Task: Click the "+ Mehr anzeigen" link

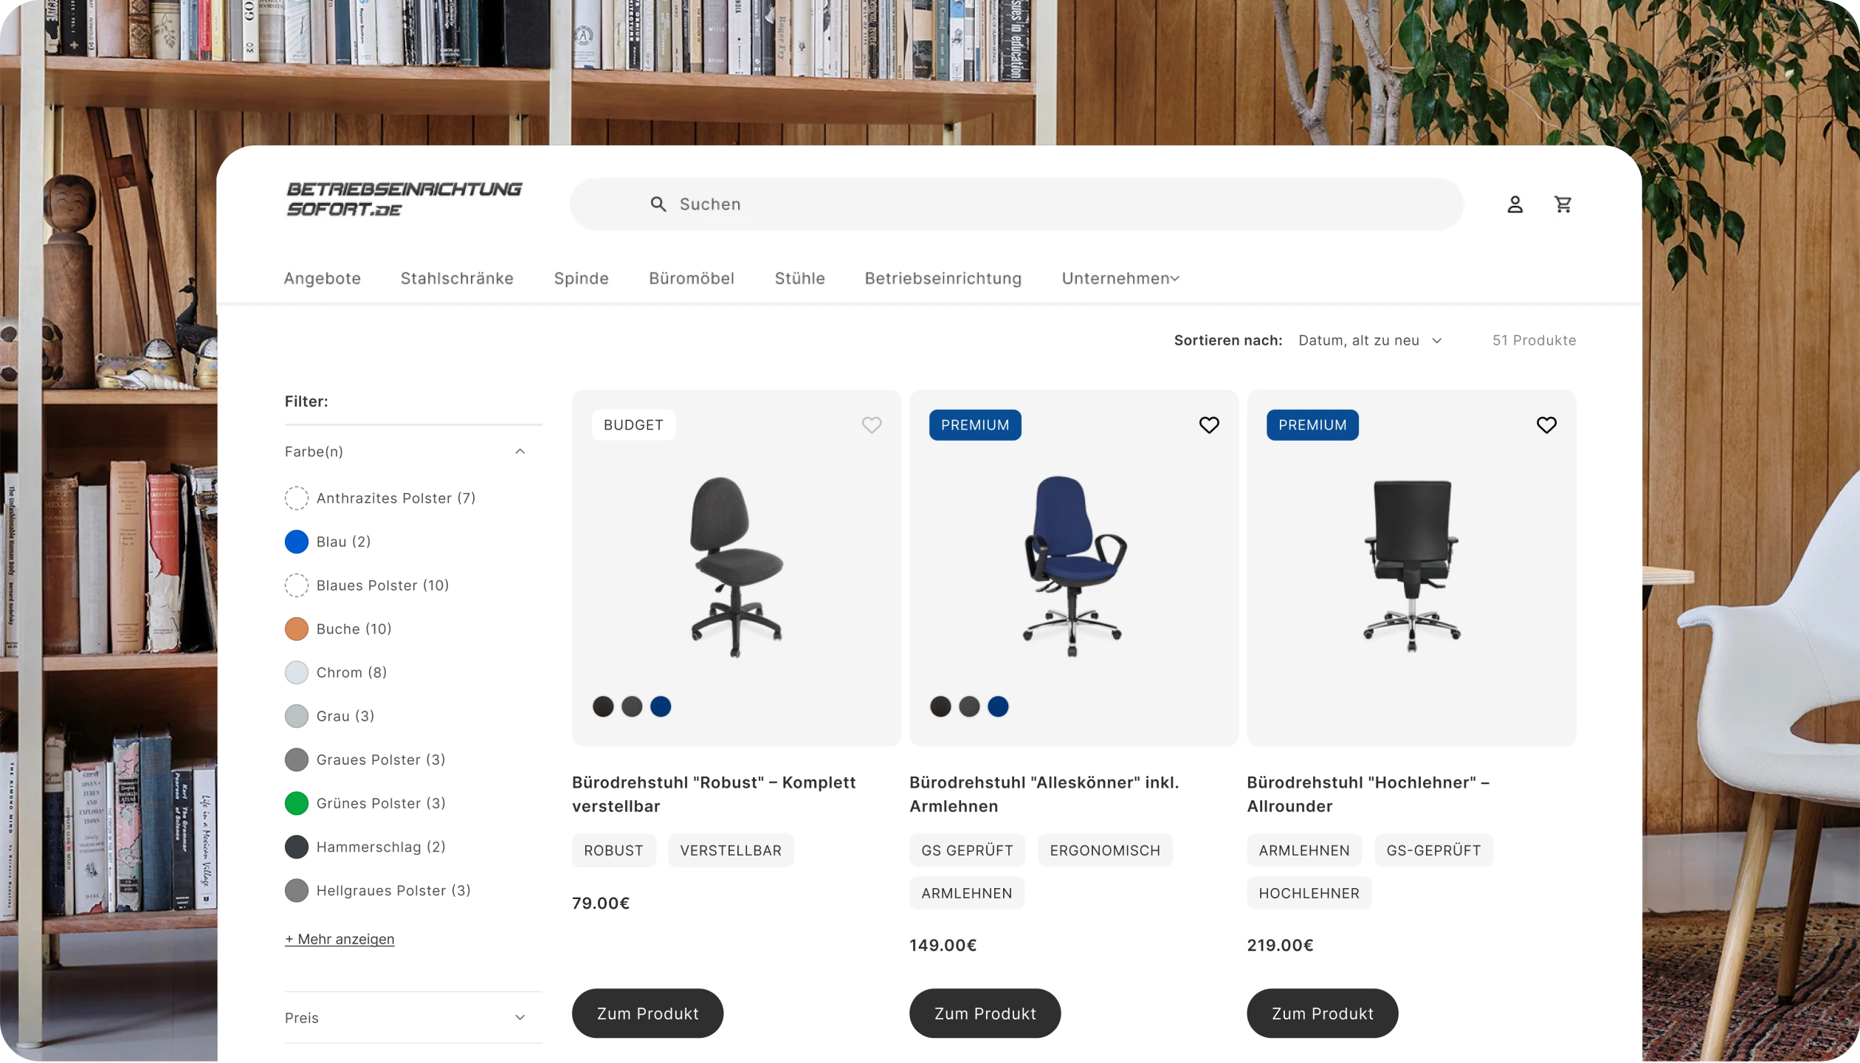Action: [x=340, y=939]
